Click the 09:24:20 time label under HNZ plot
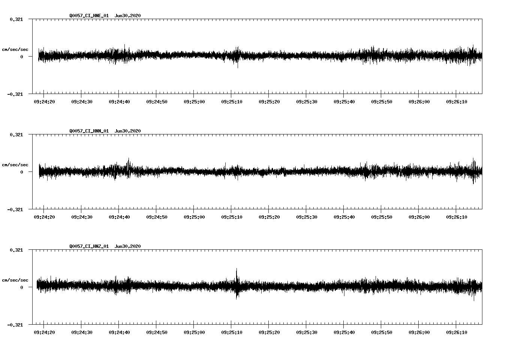The height and width of the screenshot is (346, 509). [44, 333]
